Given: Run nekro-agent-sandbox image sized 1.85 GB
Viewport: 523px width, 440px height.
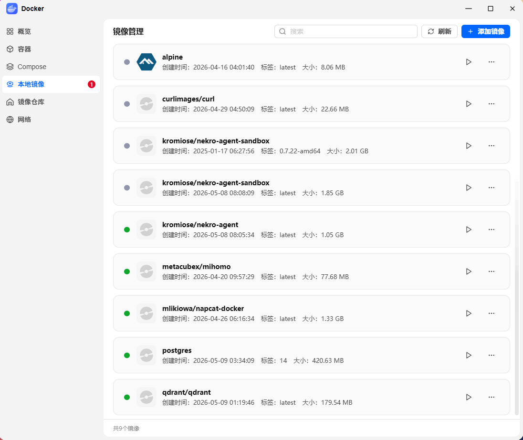Looking at the screenshot, I should point(469,188).
